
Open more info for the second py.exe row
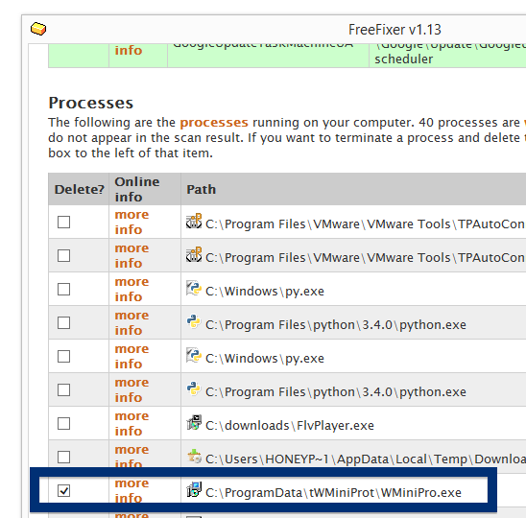(131, 357)
